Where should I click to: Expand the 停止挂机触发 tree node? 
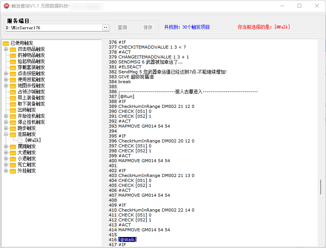(x=6, y=122)
